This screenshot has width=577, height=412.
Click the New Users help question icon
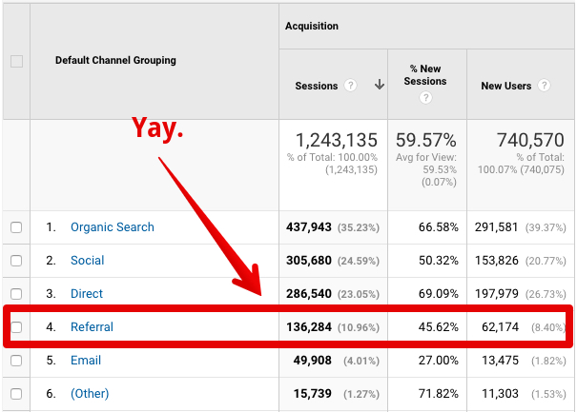[x=544, y=86]
